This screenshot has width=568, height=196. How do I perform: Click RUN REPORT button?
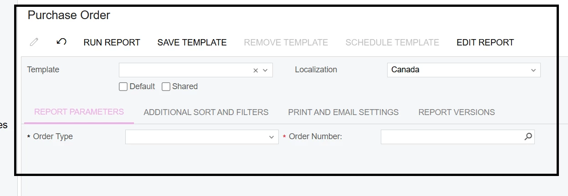[112, 42]
